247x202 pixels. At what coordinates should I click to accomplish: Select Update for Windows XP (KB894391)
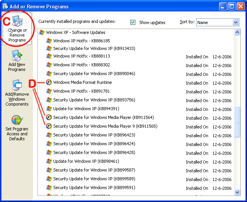tap(86, 109)
